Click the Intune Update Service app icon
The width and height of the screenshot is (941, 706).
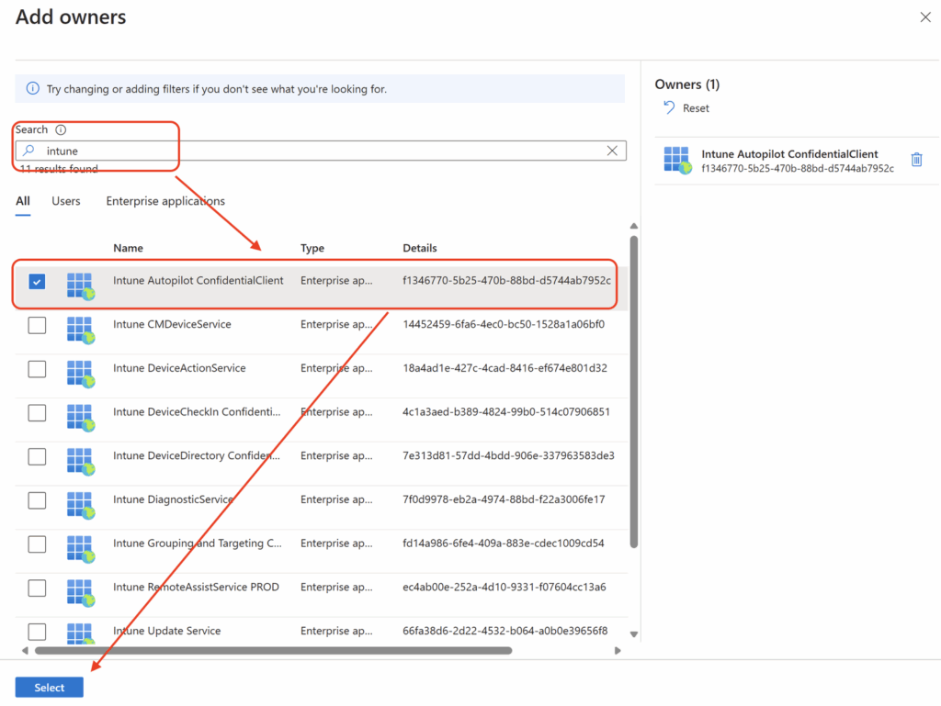pos(81,633)
